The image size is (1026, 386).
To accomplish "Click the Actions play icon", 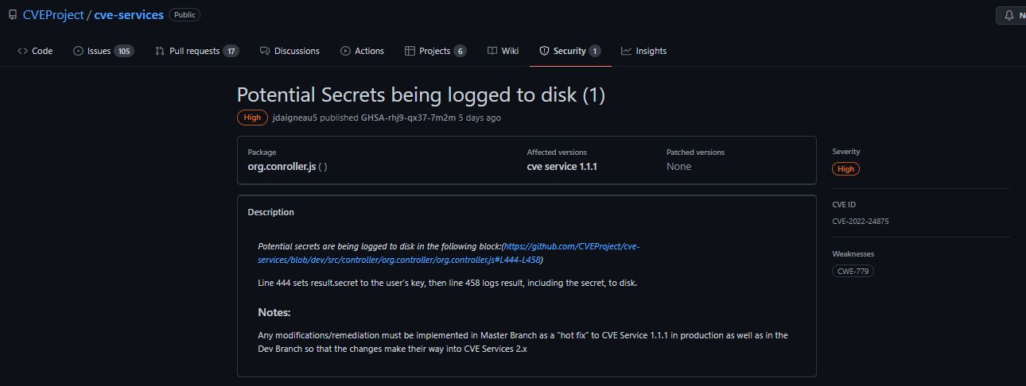I will pos(345,51).
